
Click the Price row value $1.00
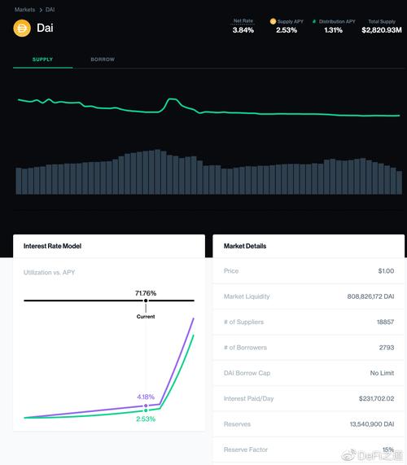[x=386, y=270]
